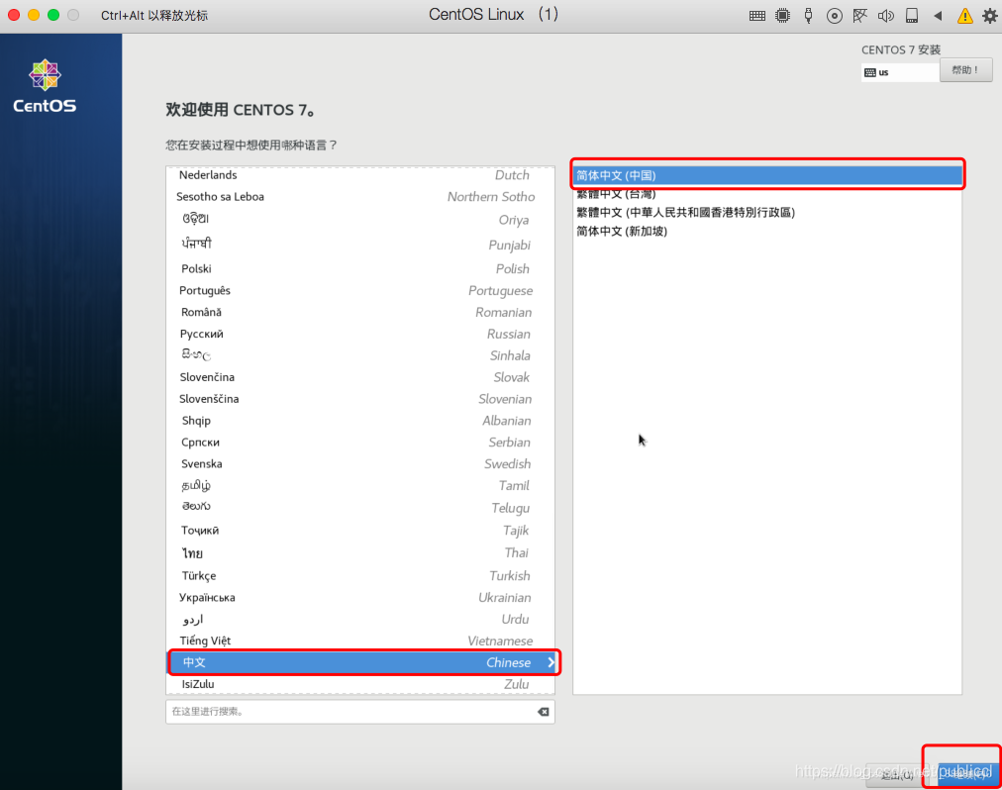Image resolution: width=1002 pixels, height=790 pixels.
Task: Select the IsiZulu Zulu language row
Action: 360,684
